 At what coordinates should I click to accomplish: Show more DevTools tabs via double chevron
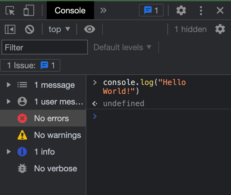[103, 11]
